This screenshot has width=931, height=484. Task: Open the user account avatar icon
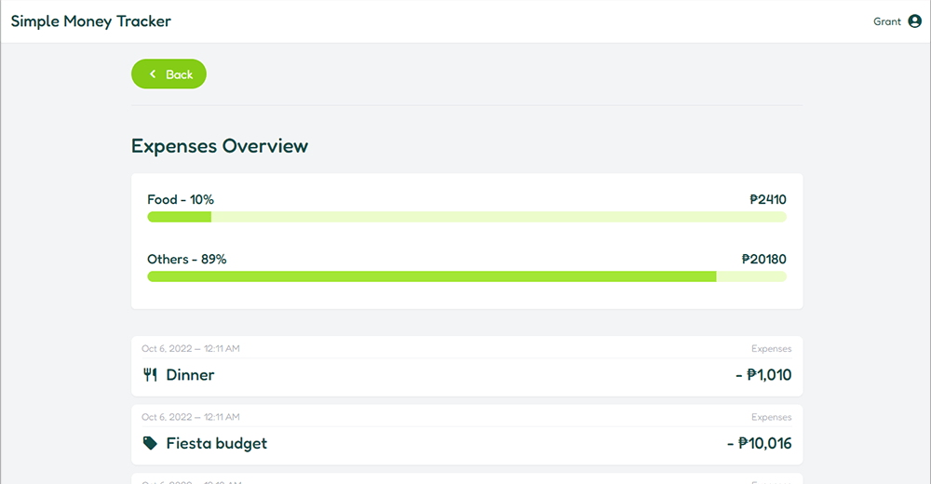coord(914,21)
